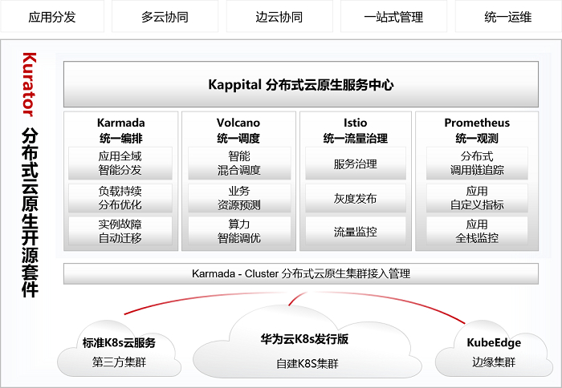Choose the 服务治理 box
Screen dimensions: 562x388
[x=356, y=164]
